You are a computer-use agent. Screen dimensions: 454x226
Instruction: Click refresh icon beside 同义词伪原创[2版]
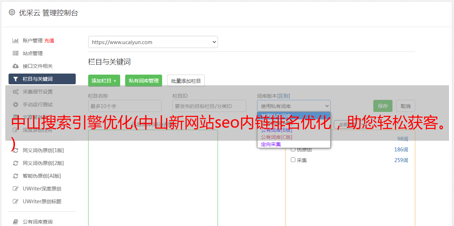coord(16,163)
